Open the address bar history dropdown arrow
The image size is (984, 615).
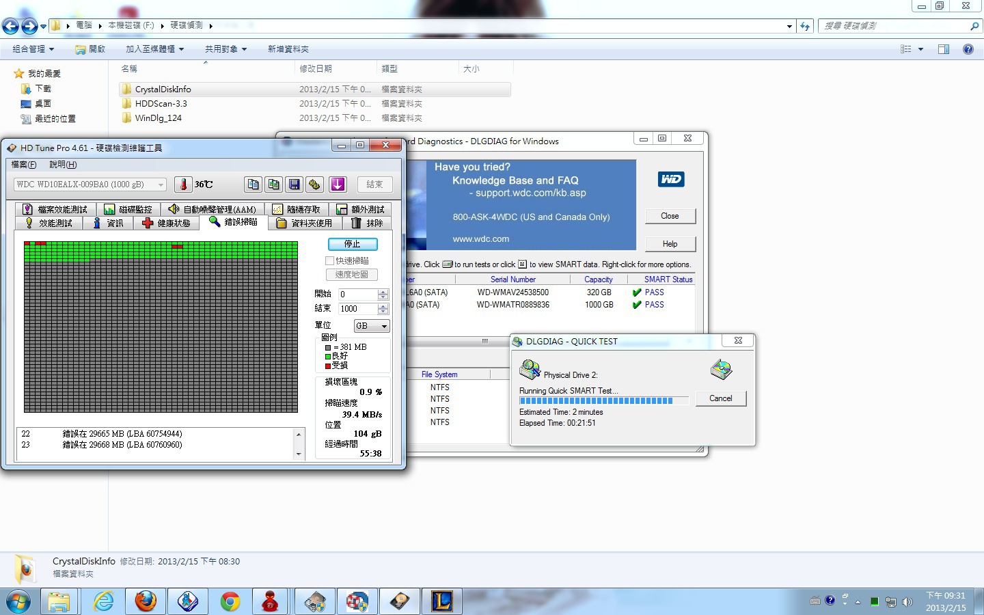coord(789,26)
